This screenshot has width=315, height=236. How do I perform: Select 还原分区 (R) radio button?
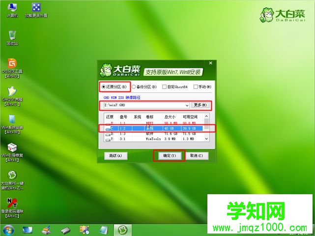(104, 87)
